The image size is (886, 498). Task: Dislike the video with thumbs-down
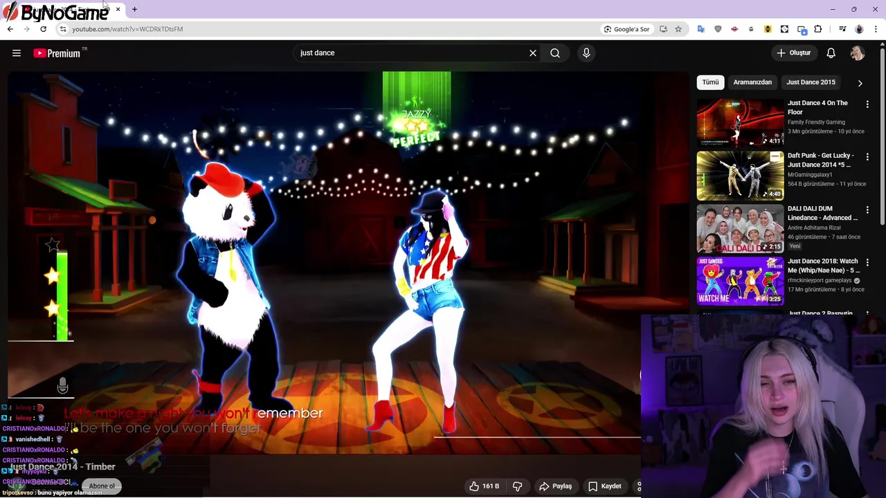517,486
